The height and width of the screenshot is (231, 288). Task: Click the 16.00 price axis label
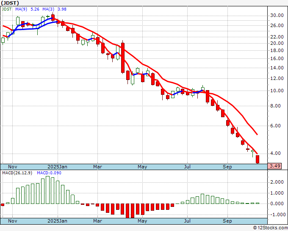click(x=277, y=58)
